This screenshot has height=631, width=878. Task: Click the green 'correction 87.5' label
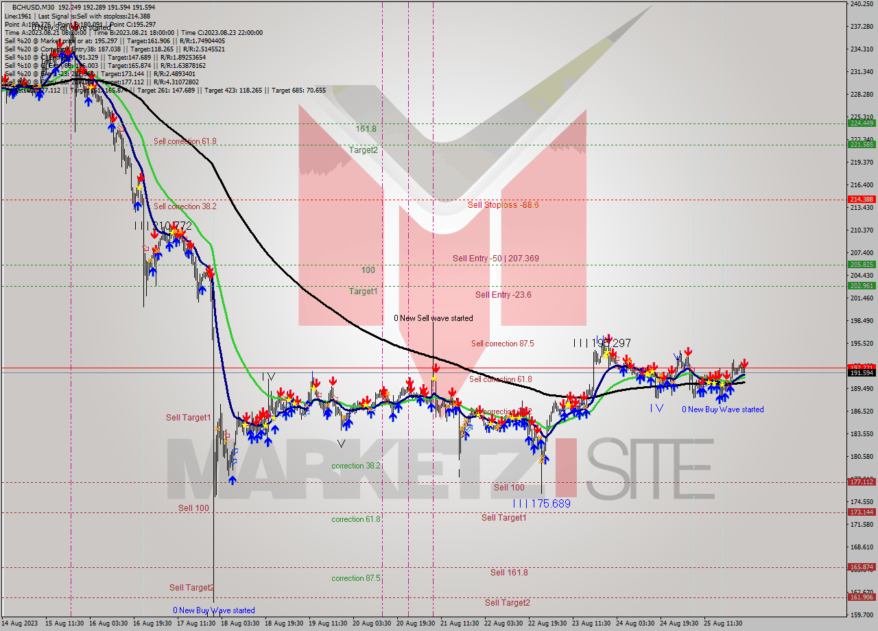click(355, 578)
